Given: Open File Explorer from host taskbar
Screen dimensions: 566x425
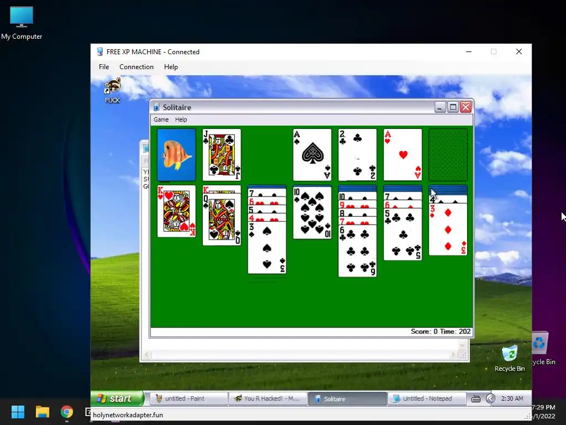Looking at the screenshot, I should click(42, 412).
